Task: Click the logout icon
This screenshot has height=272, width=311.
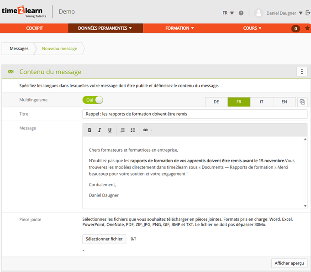Action: (308, 13)
